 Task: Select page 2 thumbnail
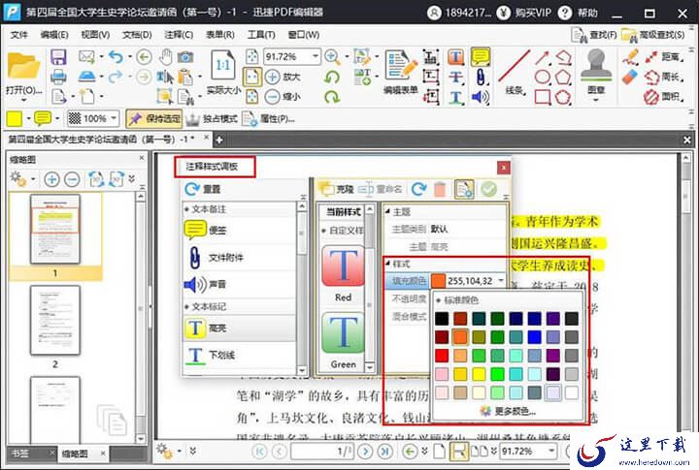(x=54, y=320)
